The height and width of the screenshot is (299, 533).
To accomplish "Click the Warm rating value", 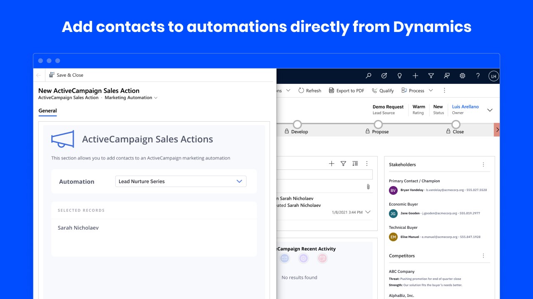I will point(419,107).
